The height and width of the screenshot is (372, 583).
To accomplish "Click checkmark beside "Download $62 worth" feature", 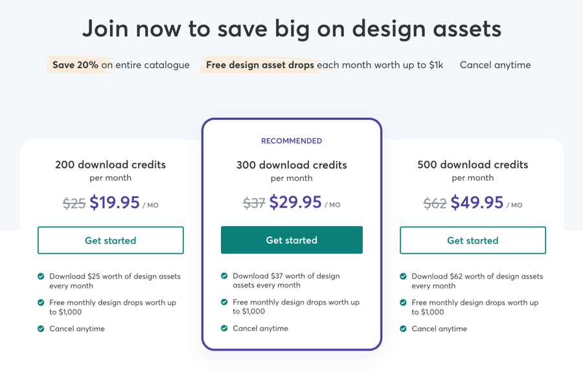I will coord(403,277).
